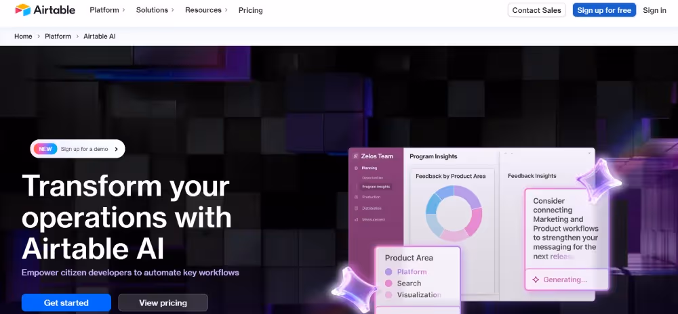Open the Sign in link
The image size is (678, 314).
(x=654, y=10)
